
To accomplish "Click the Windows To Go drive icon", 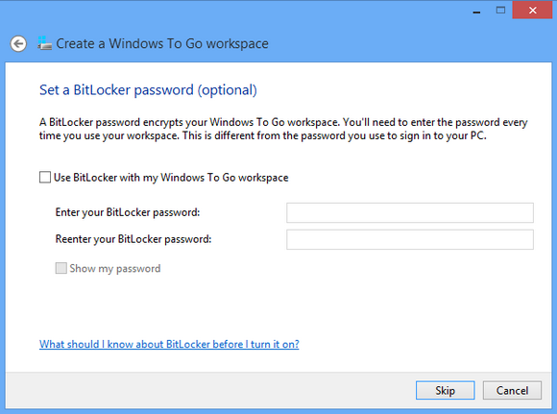I will click(45, 43).
